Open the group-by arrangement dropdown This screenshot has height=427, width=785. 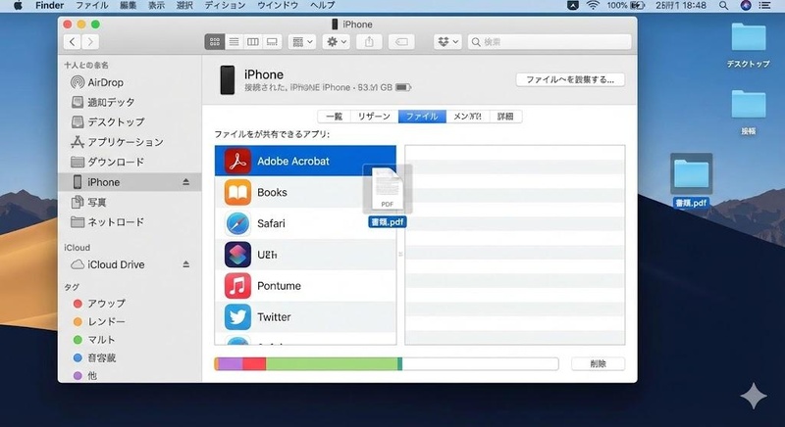(302, 42)
